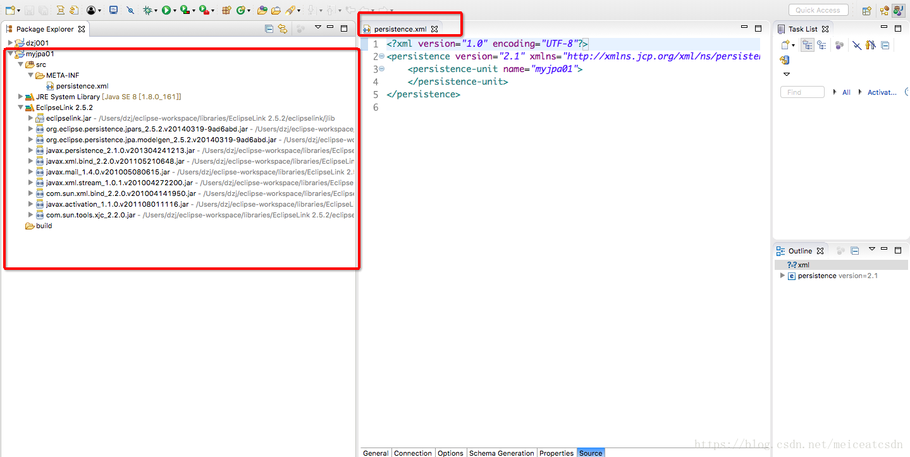Toggle the Outline sort collapse icon
This screenshot has height=457, width=910.
854,250
